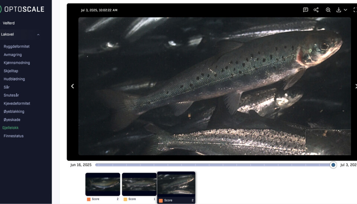Collapse the Laksvel section chevron

point(38,35)
